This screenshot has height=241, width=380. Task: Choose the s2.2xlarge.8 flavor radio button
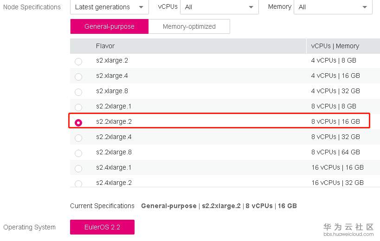pyautogui.click(x=78, y=153)
